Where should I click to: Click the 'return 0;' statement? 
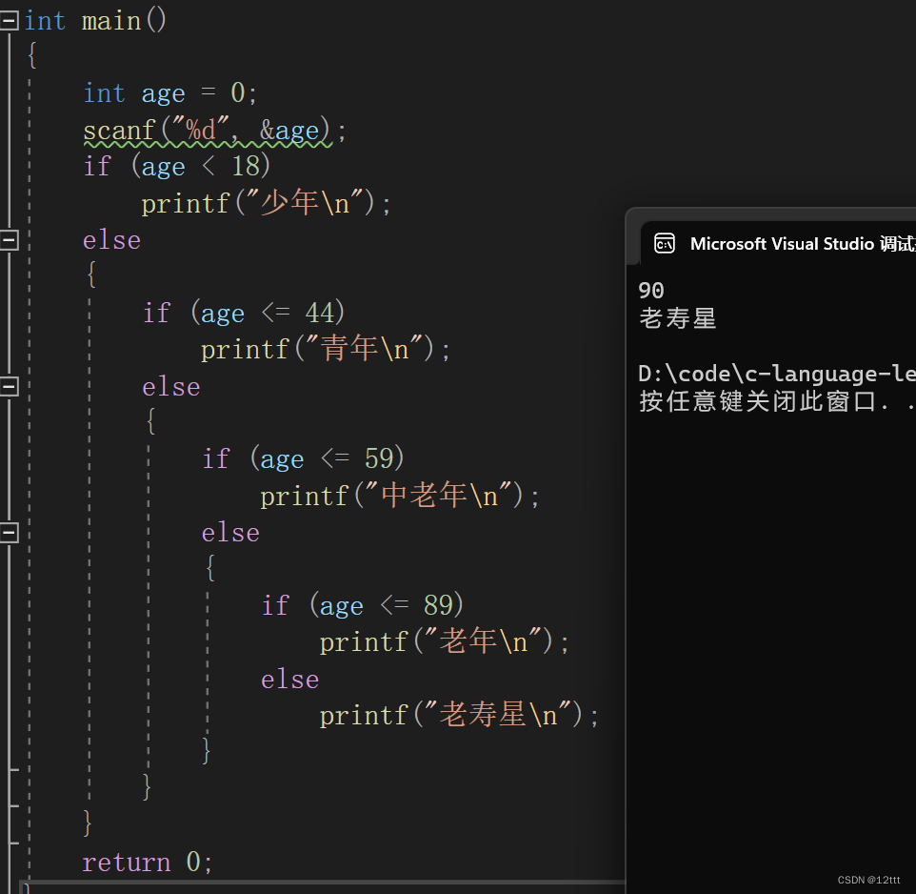point(148,863)
